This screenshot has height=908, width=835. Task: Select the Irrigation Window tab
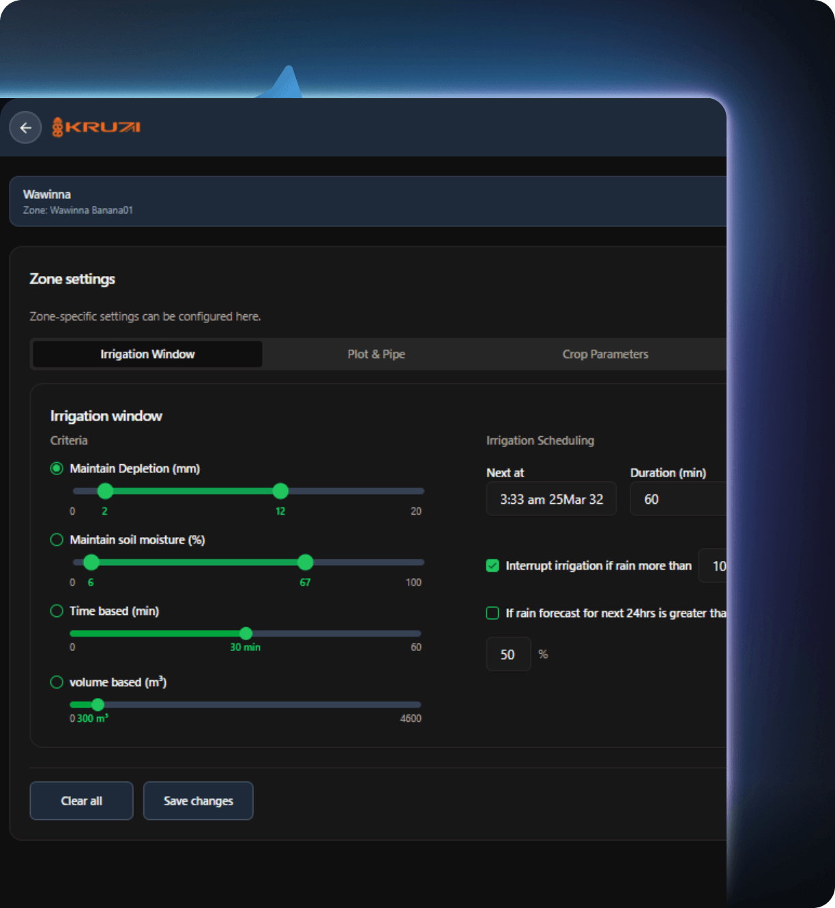tap(147, 354)
